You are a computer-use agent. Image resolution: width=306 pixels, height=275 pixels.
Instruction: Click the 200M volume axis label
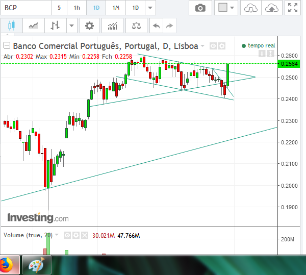click(287, 239)
